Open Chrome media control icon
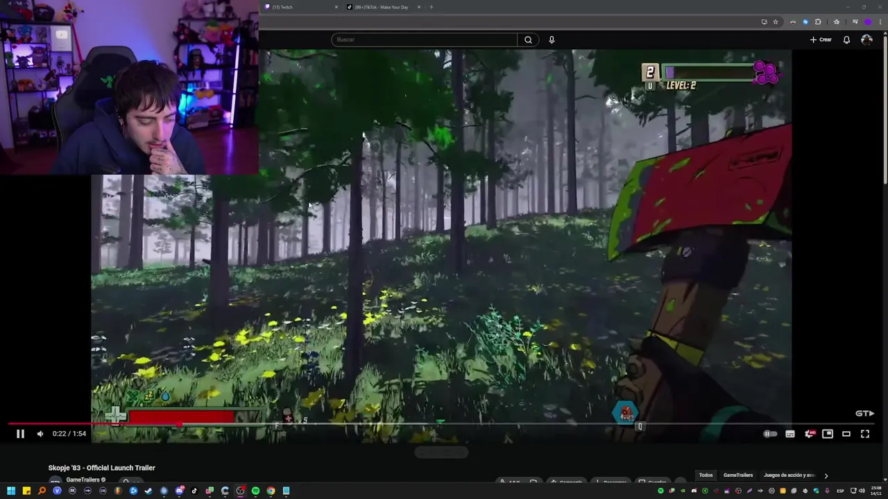This screenshot has width=888, height=499. (x=855, y=21)
